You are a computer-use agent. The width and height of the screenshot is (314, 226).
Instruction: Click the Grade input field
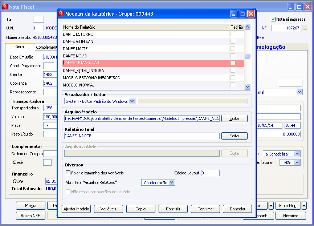pos(47,162)
